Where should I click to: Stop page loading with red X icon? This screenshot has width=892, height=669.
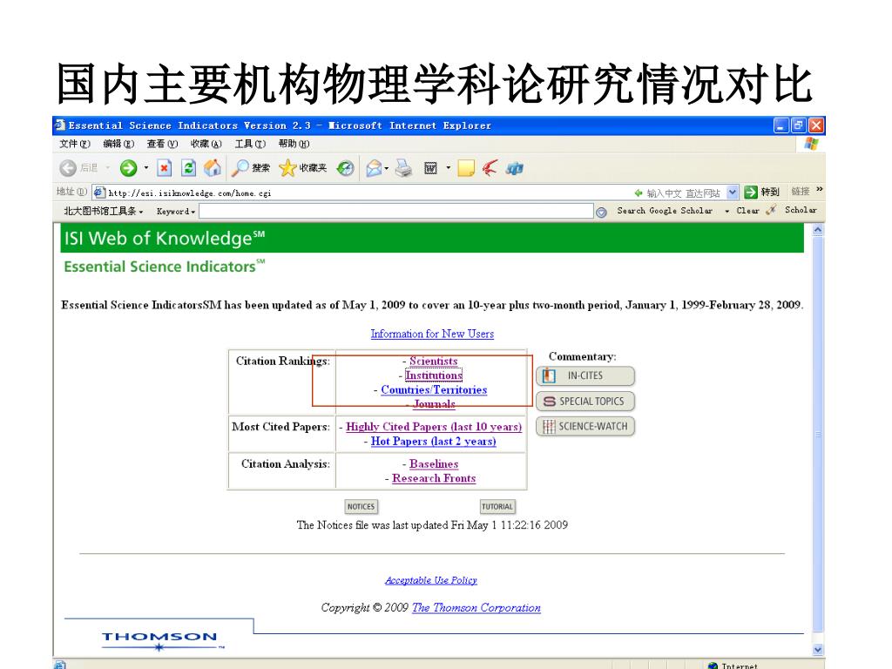[x=165, y=168]
